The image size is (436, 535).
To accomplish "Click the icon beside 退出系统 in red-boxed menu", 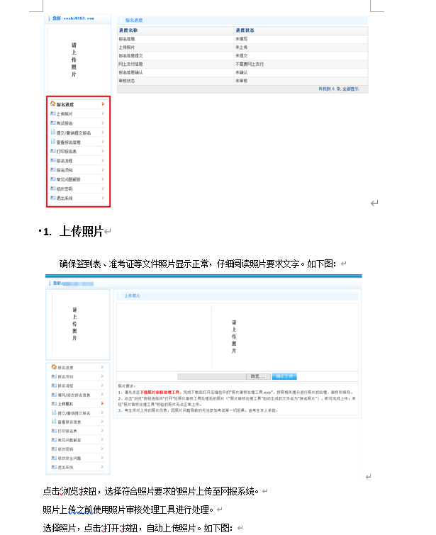I will pyautogui.click(x=52, y=199).
